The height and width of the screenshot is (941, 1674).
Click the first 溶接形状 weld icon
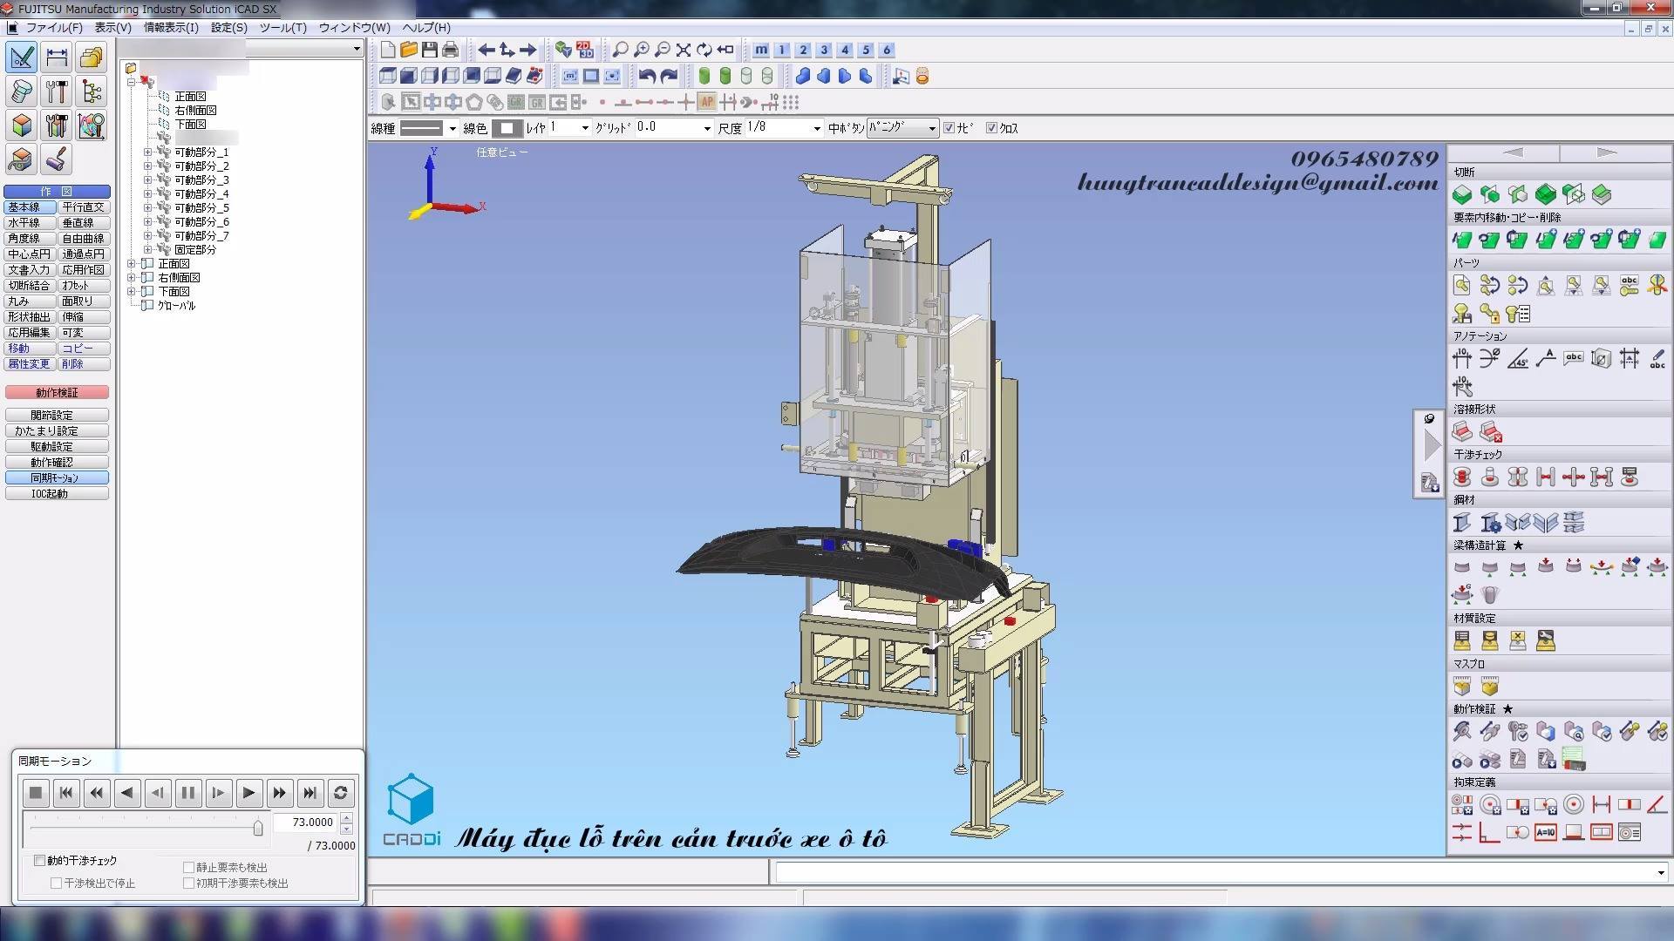point(1462,431)
